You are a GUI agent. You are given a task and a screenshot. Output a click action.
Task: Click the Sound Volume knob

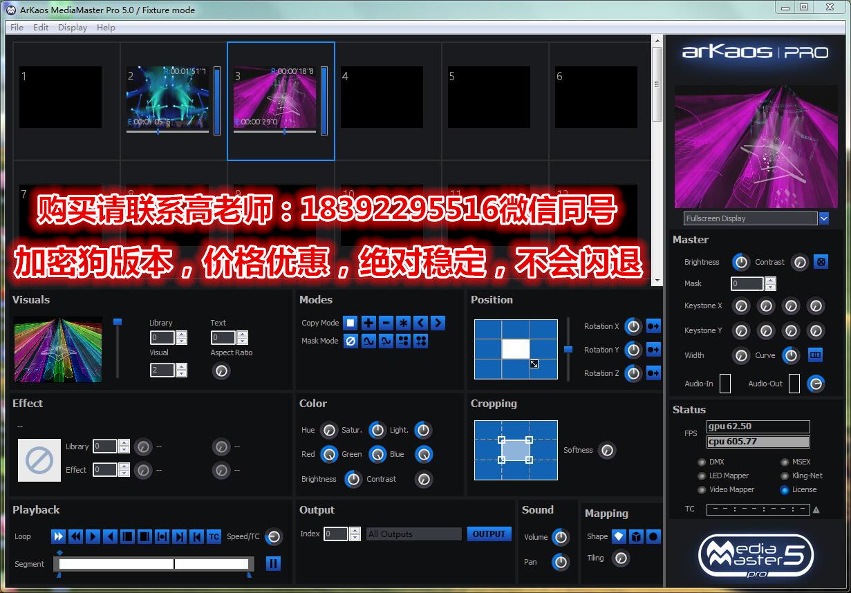pos(561,537)
